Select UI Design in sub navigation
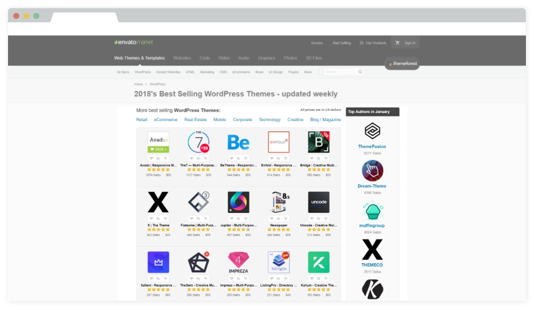Screen dimensions: 535x310 [x=276, y=72]
